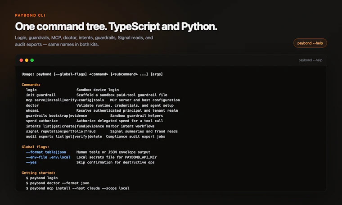Screen dimensions: 342x205
Task: Click the terminal title "paybond --help"
Action: [310, 60]
